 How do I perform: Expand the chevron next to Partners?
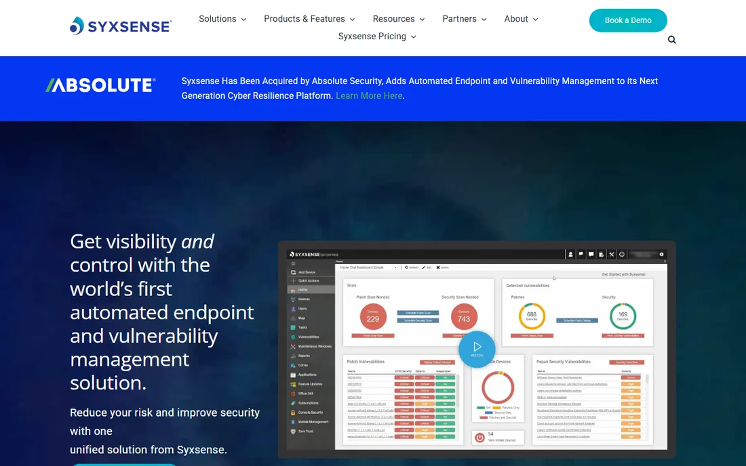tap(484, 20)
